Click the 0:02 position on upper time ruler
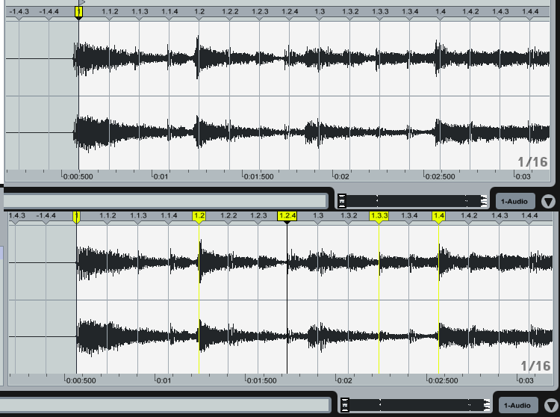 tap(341, 177)
